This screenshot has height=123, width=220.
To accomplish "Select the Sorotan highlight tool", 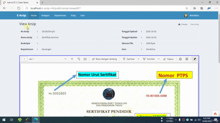I will coord(149,59).
